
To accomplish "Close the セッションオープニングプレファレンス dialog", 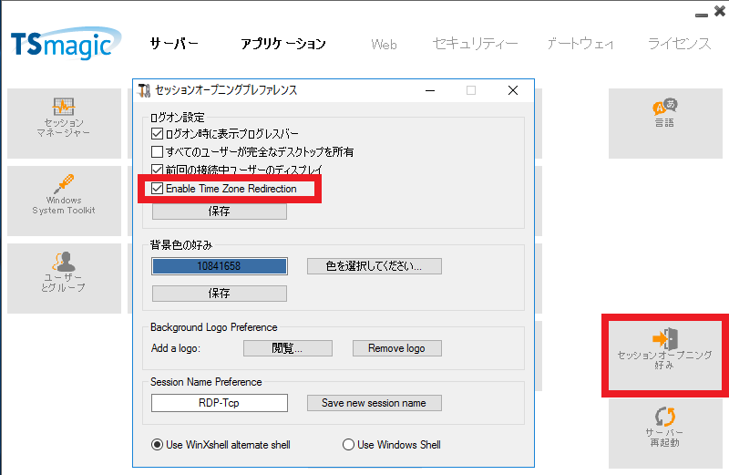I will [513, 90].
